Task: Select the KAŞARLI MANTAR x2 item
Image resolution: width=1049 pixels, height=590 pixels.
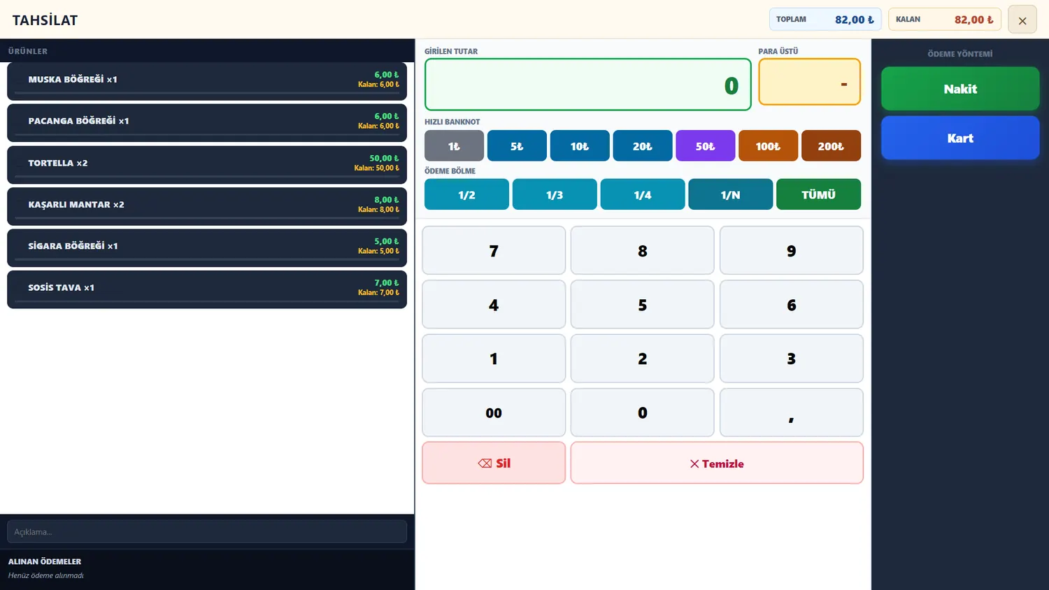Action: pos(207,206)
